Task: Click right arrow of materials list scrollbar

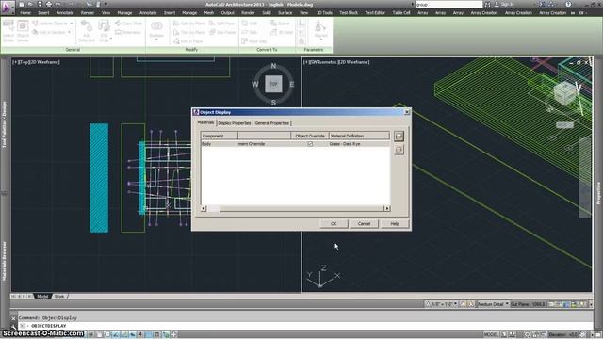Action: 387,208
